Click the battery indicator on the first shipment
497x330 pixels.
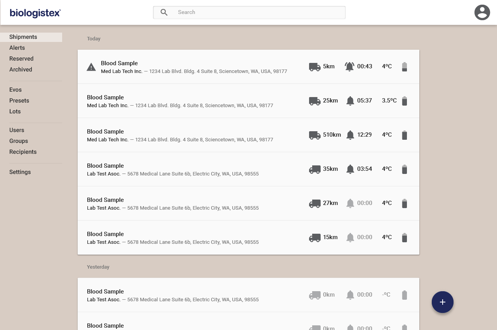point(404,66)
